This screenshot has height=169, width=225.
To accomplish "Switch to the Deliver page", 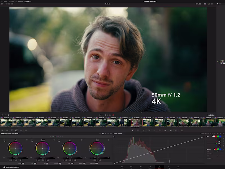I will pos(178,167).
